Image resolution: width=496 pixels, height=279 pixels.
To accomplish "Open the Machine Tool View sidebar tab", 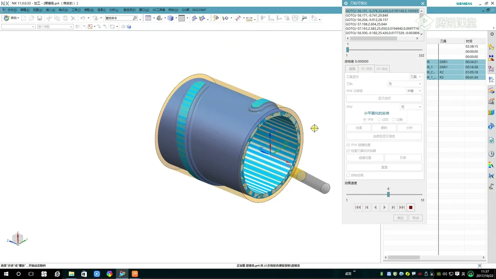I will 491,90.
